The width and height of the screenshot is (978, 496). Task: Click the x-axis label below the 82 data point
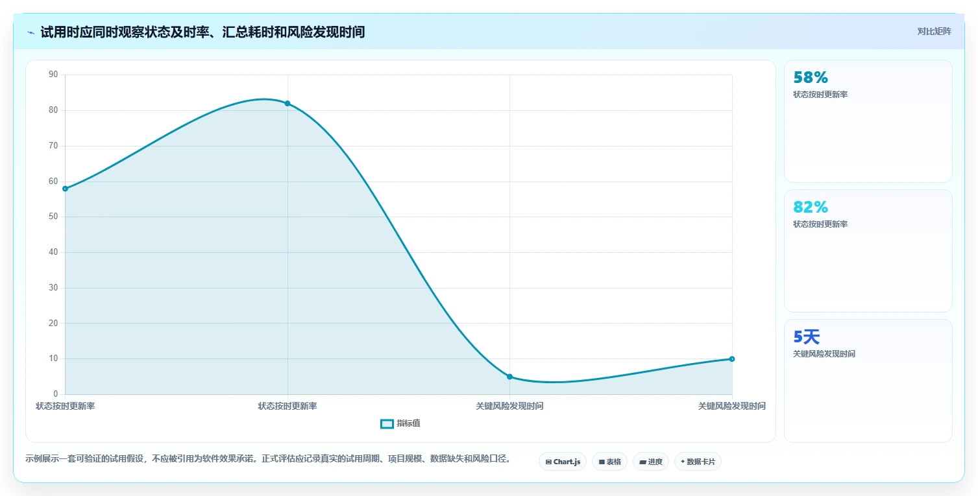287,406
